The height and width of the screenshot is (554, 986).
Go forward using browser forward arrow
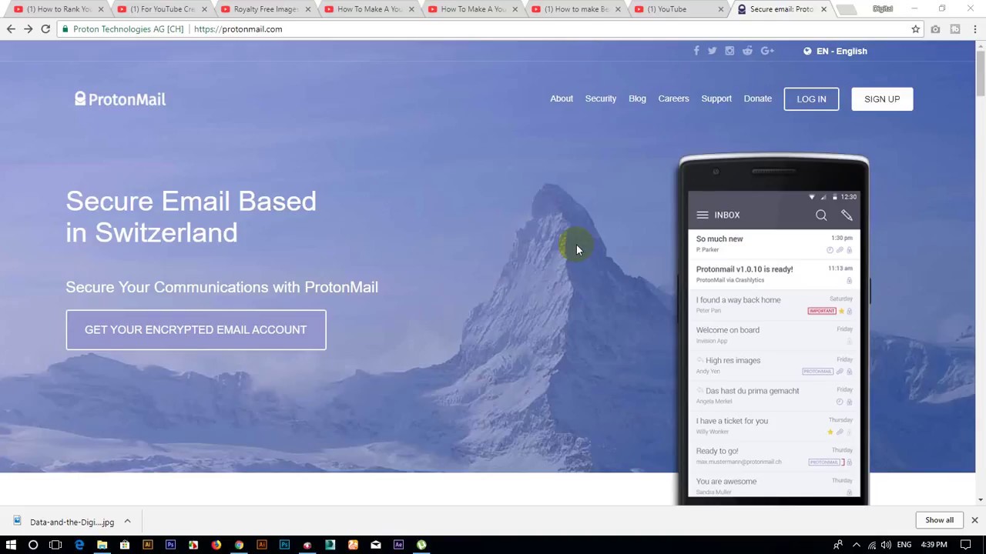pyautogui.click(x=29, y=29)
